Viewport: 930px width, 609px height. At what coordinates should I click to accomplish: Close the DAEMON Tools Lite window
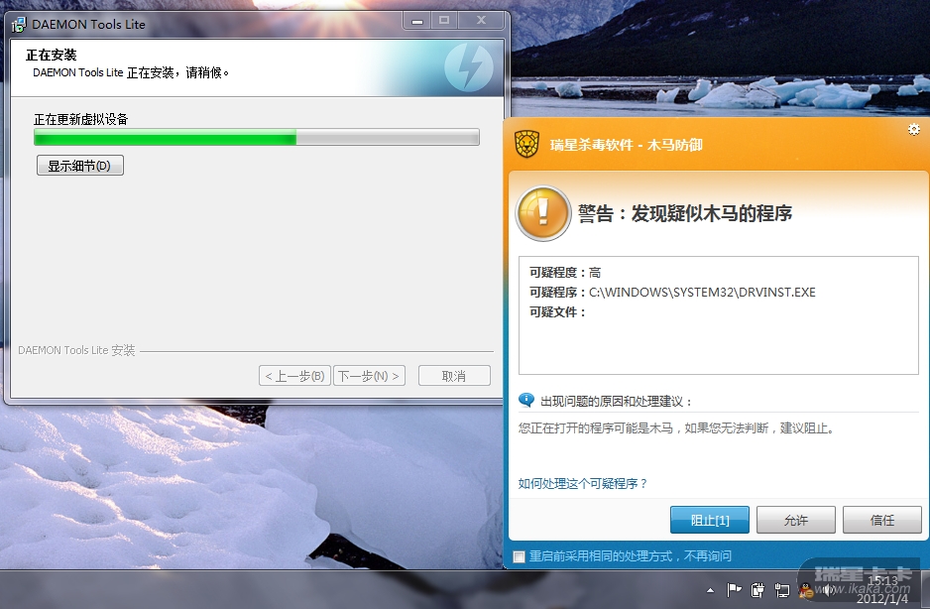coord(481,21)
